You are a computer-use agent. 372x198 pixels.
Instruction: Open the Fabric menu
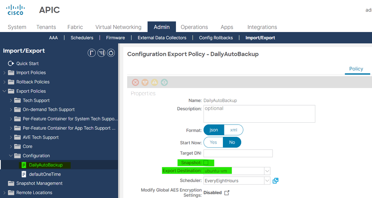pos(75,27)
